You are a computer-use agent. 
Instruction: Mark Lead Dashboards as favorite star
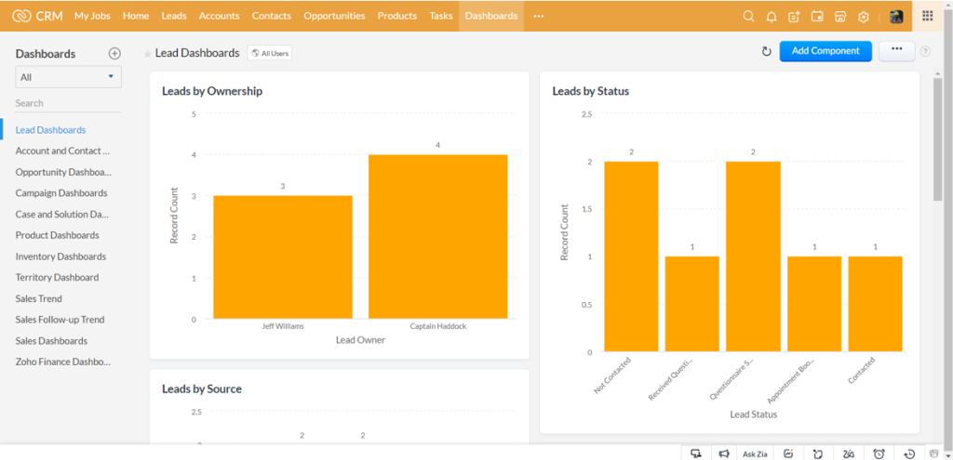147,54
